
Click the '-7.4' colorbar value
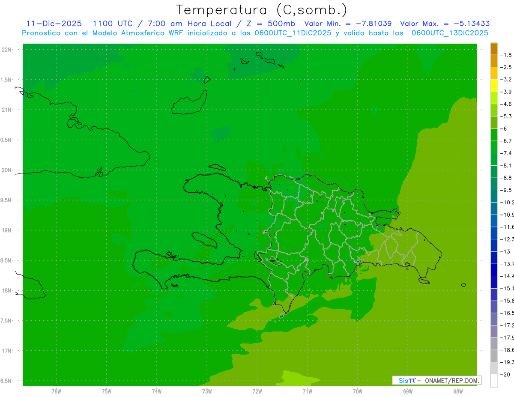point(506,153)
